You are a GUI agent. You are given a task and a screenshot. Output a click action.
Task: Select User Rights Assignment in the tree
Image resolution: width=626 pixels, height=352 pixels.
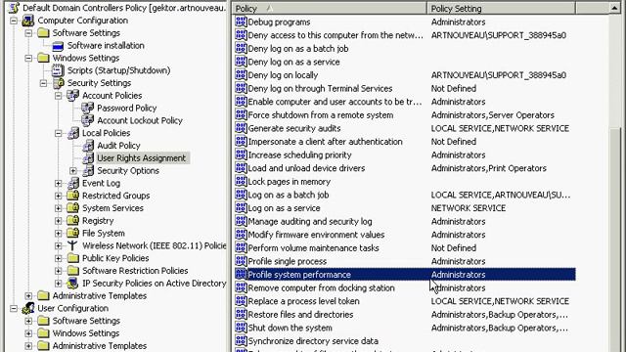pyautogui.click(x=141, y=158)
